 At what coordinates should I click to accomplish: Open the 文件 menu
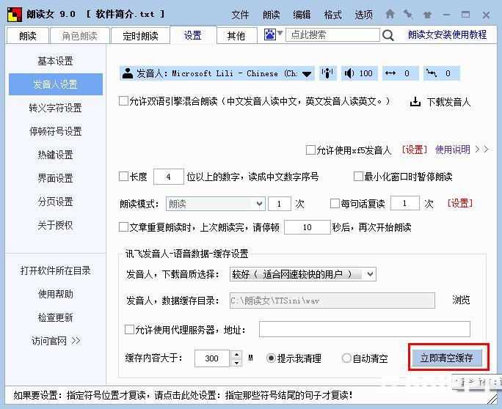240,15
